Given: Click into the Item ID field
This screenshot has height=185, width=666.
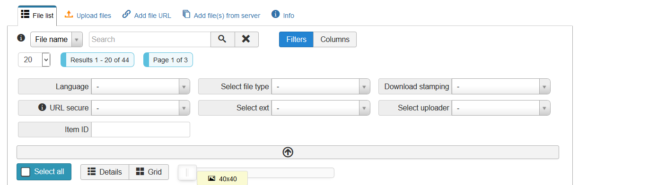Looking at the screenshot, I should [140, 130].
